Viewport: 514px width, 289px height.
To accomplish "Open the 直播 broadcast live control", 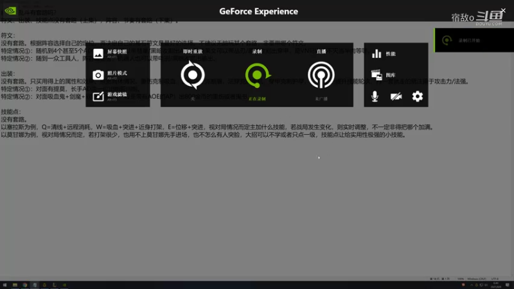I will pos(321,75).
